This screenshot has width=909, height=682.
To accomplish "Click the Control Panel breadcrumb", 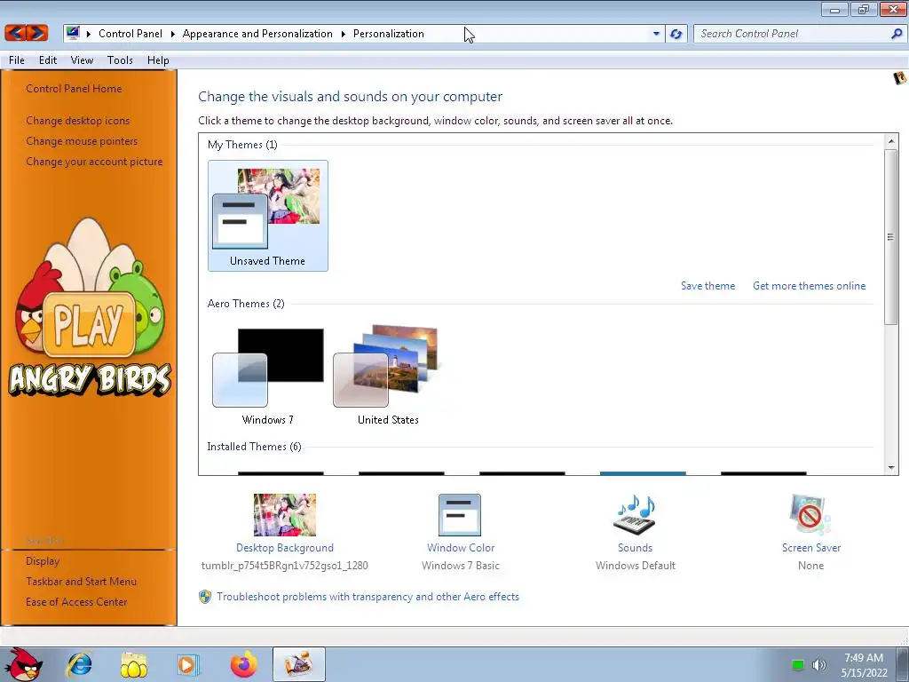I will [130, 34].
